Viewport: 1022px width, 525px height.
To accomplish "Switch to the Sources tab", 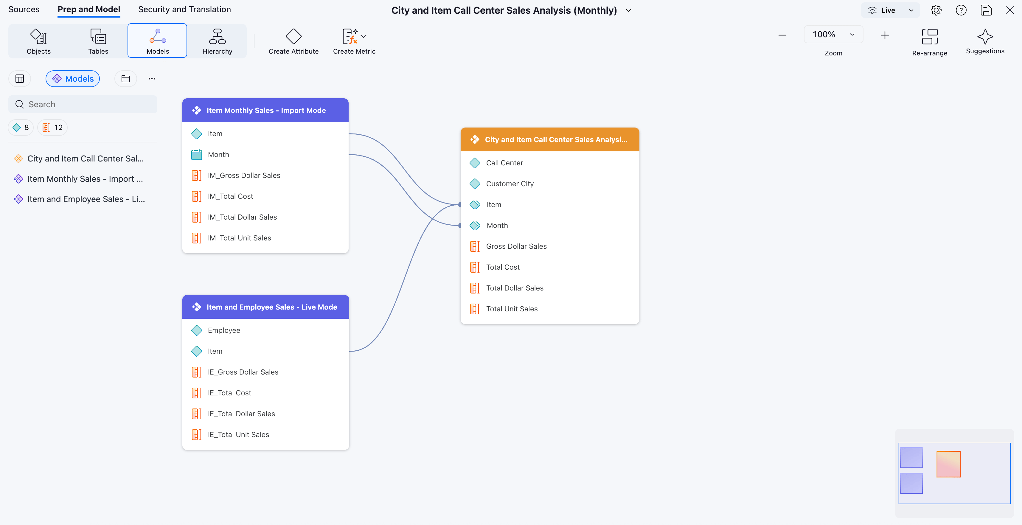I will (24, 10).
